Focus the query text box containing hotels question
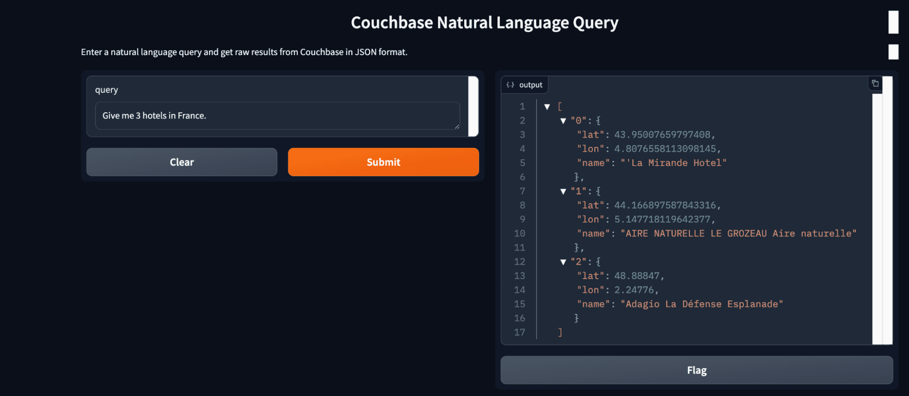 point(277,115)
